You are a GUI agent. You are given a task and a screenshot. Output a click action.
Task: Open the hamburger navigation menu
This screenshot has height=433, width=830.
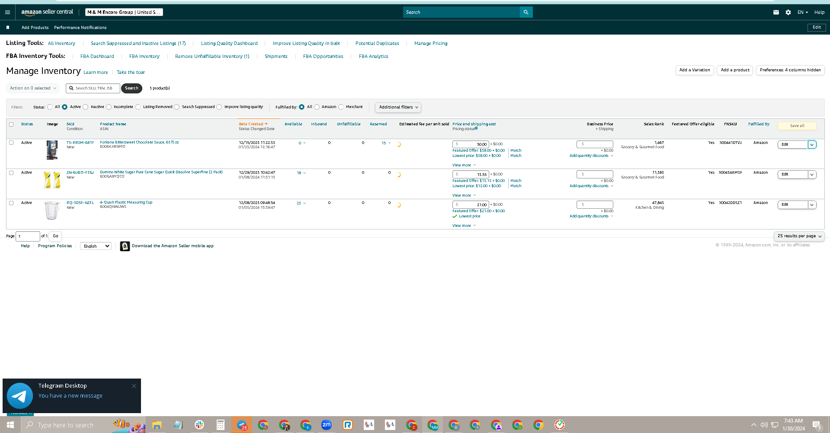coord(7,12)
